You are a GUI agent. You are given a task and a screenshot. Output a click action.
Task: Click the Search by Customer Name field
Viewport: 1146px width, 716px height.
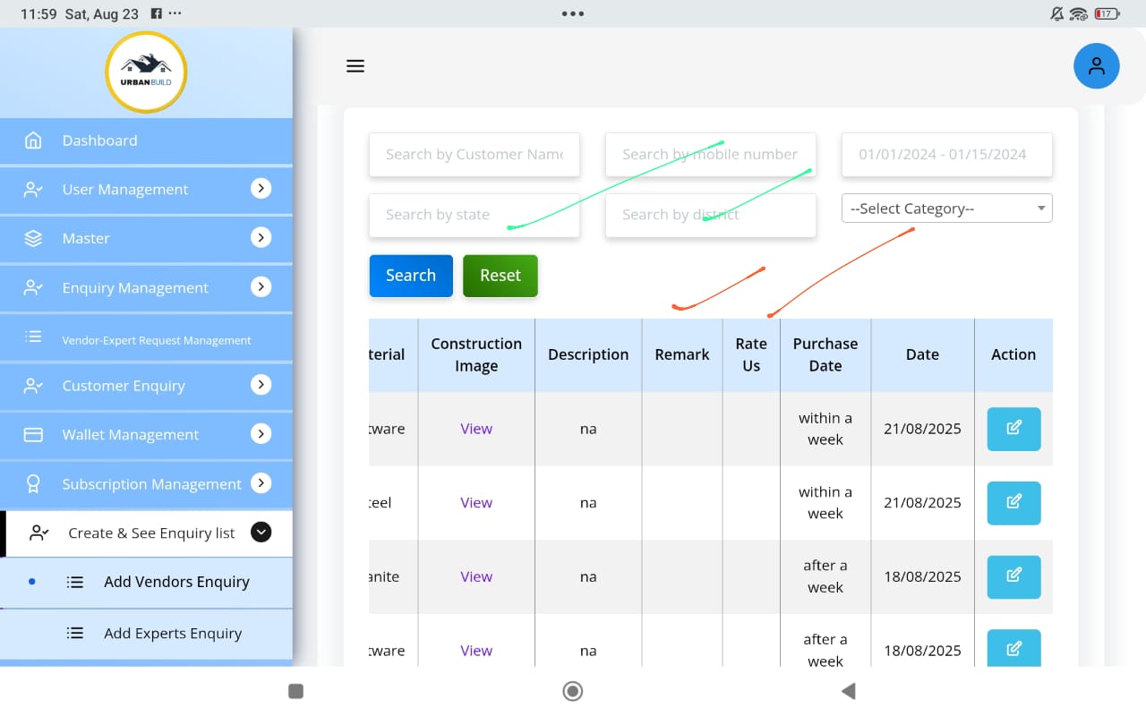pos(474,155)
